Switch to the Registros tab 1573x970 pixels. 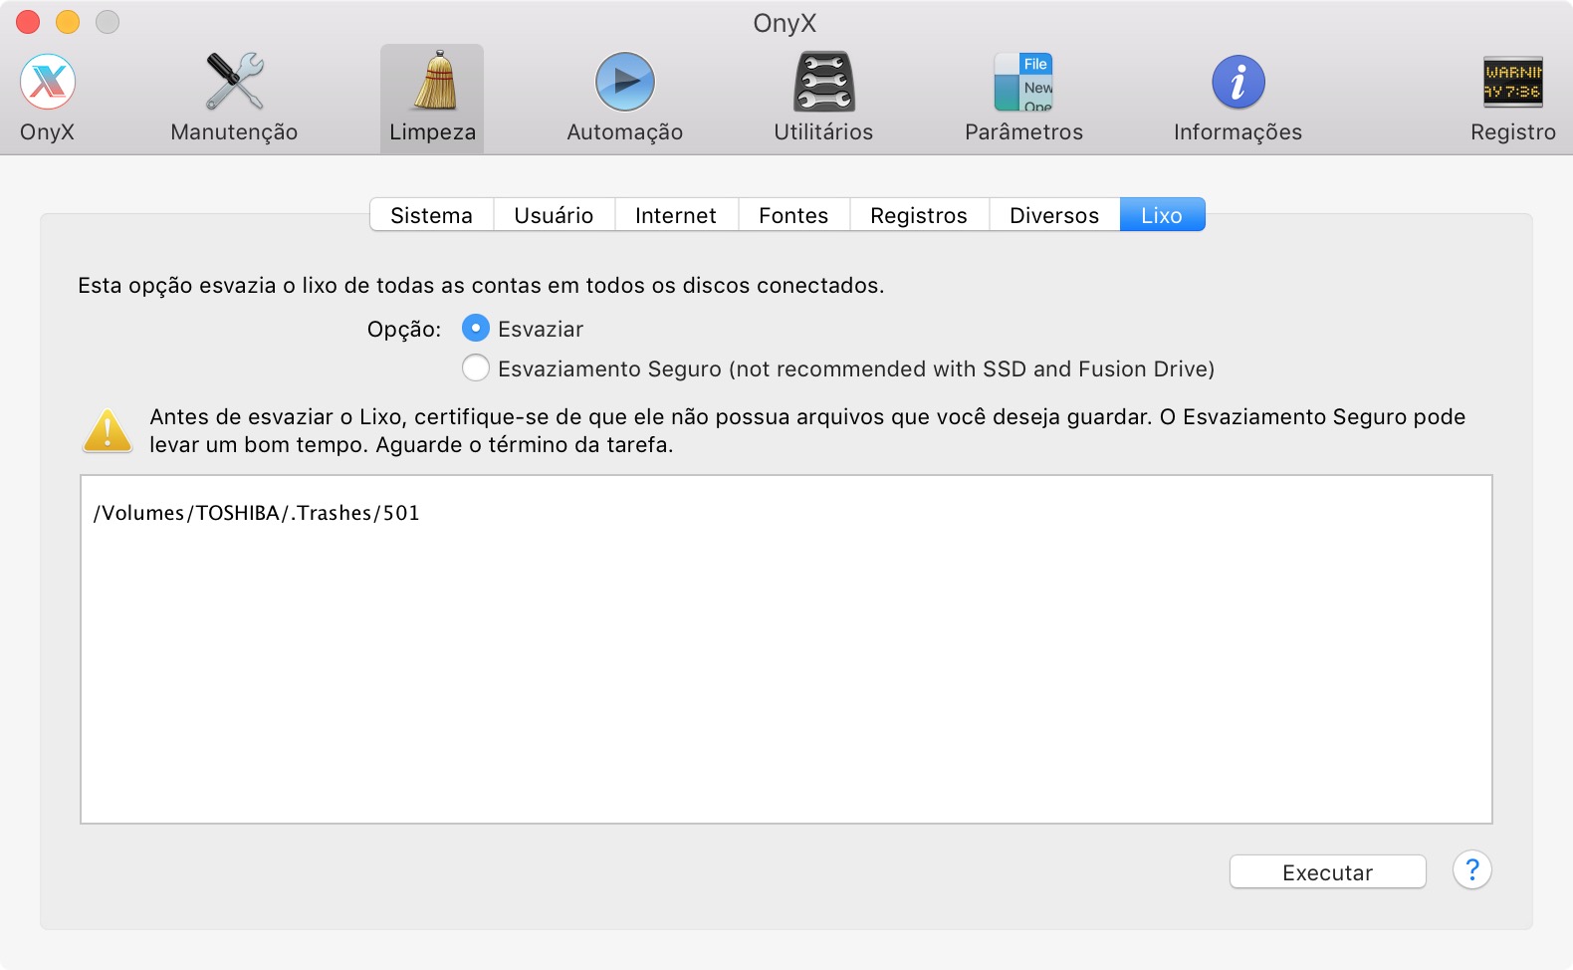pos(919,215)
